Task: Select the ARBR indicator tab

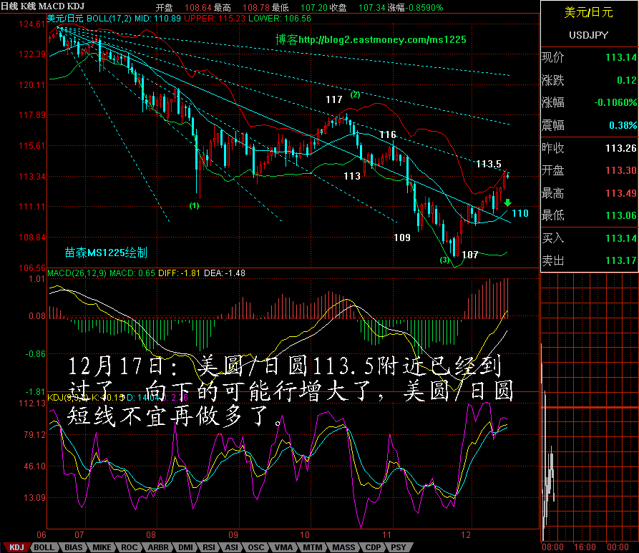Action: pyautogui.click(x=158, y=547)
